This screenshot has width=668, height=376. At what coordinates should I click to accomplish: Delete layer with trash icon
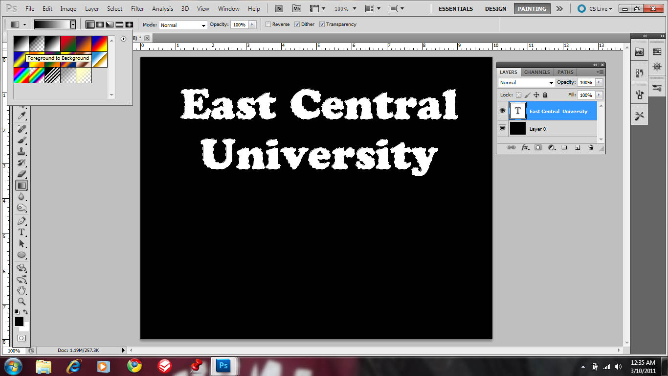(591, 147)
